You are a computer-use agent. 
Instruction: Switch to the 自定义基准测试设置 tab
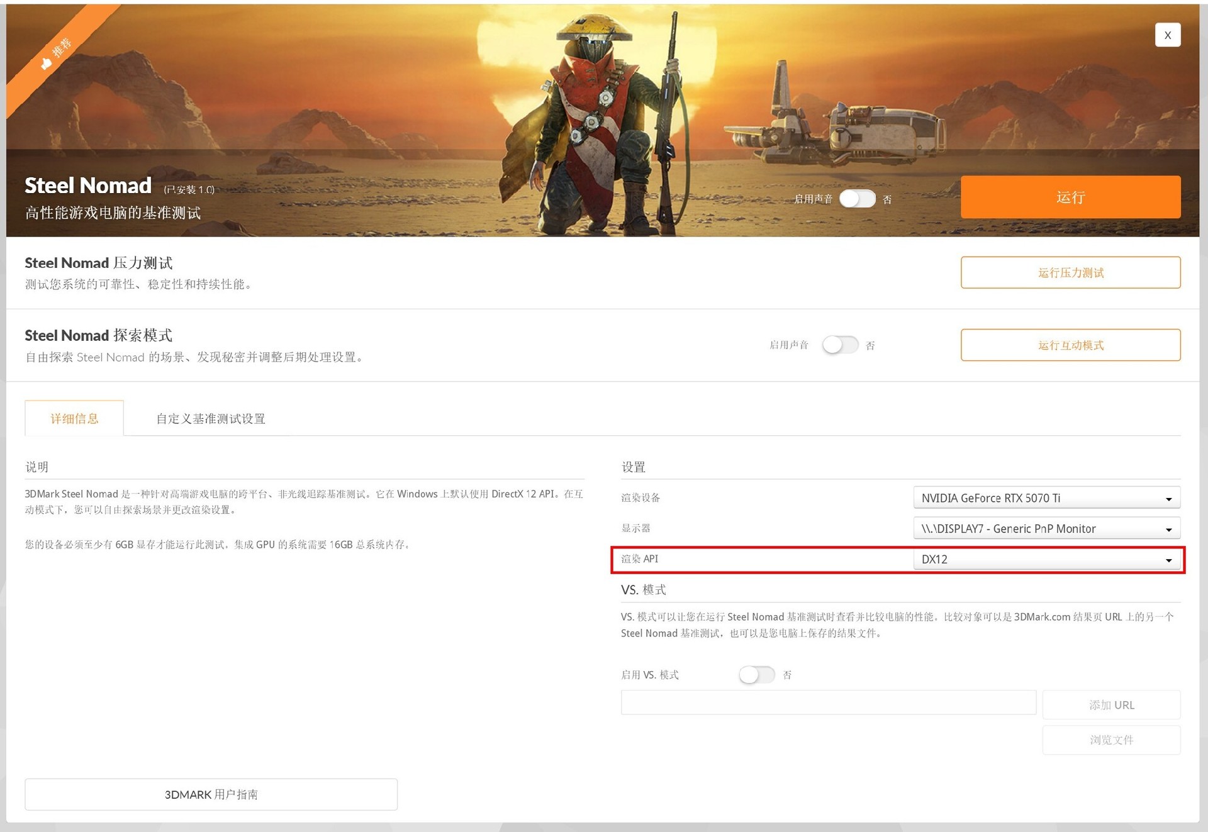click(x=211, y=418)
